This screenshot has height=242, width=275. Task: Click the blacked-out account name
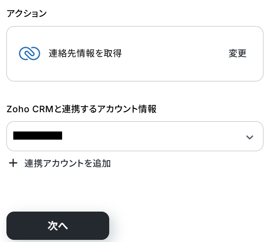[x=38, y=136]
